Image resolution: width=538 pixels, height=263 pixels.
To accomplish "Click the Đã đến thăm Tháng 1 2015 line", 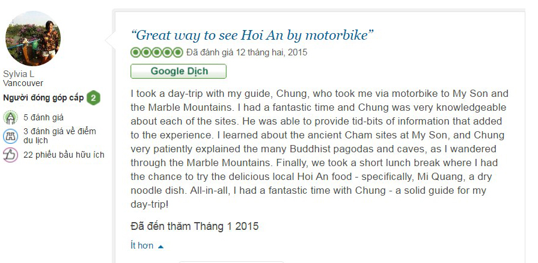I will coord(195,226).
